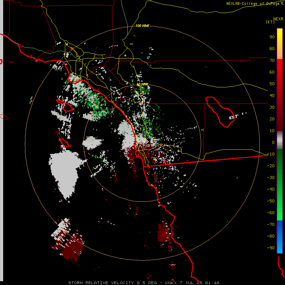Viewport: 285px width, 285px height.
Task: Click the -40 value on velocity scale
Action: 271,189
